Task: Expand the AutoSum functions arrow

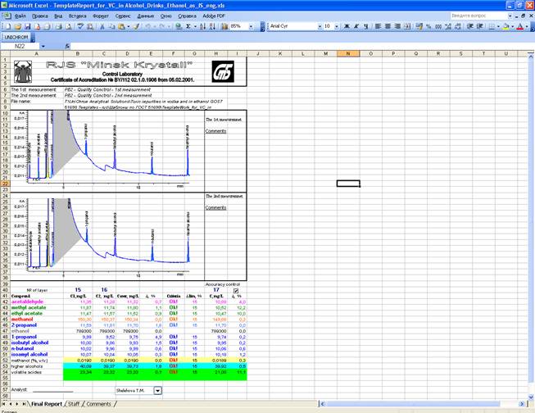Action: [x=195, y=26]
